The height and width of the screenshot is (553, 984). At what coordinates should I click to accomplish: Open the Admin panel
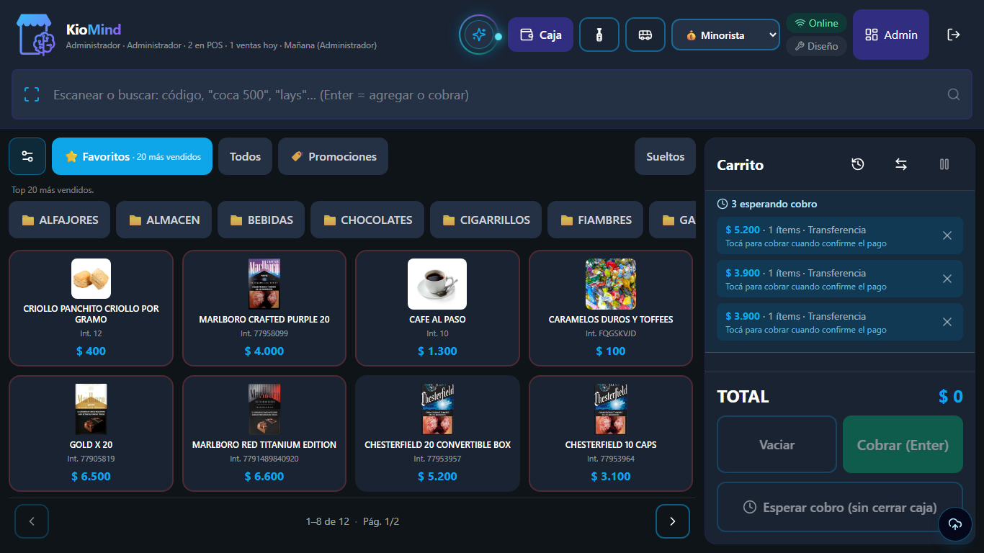(891, 35)
